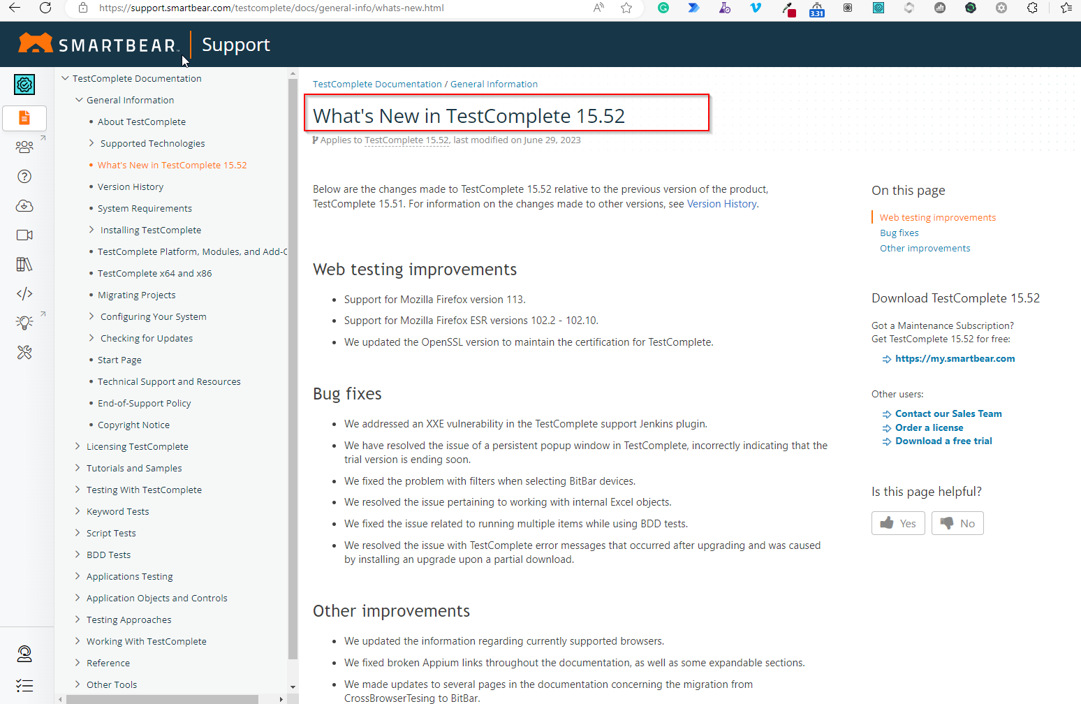Expand the Keyword Tests node
Image resolution: width=1081 pixels, height=704 pixels.
[x=78, y=511]
